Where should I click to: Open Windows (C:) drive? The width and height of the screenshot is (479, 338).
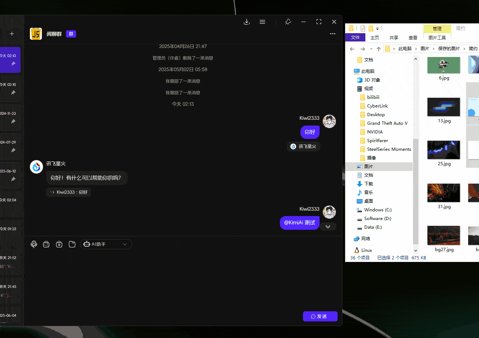pos(378,210)
